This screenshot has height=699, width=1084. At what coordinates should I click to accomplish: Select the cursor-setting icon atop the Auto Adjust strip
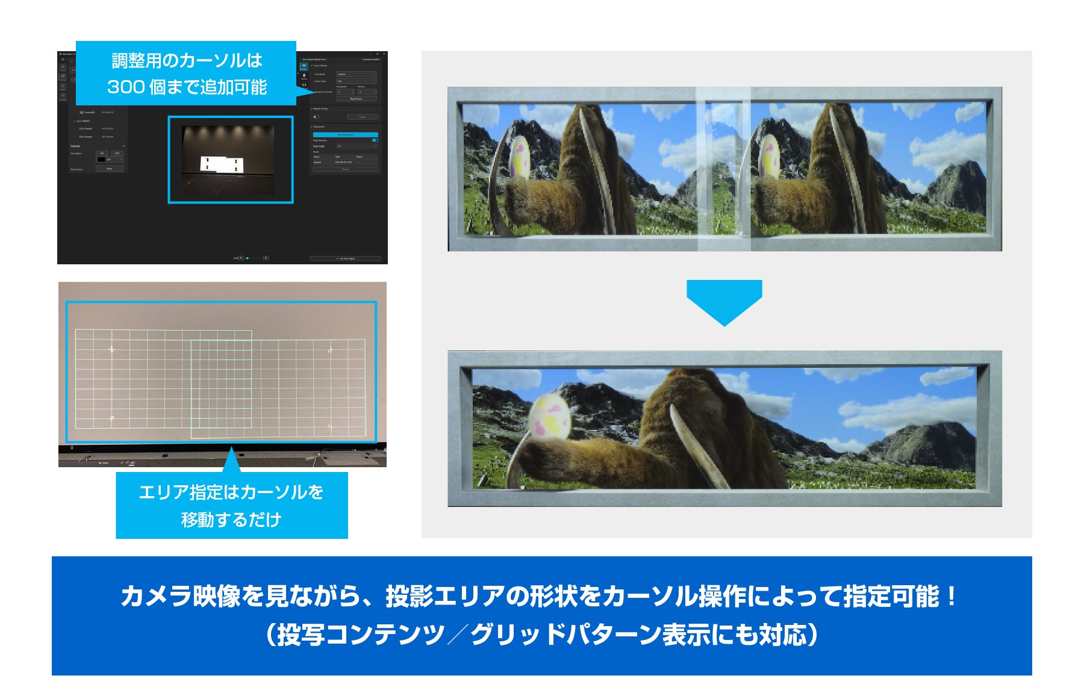tap(304, 66)
